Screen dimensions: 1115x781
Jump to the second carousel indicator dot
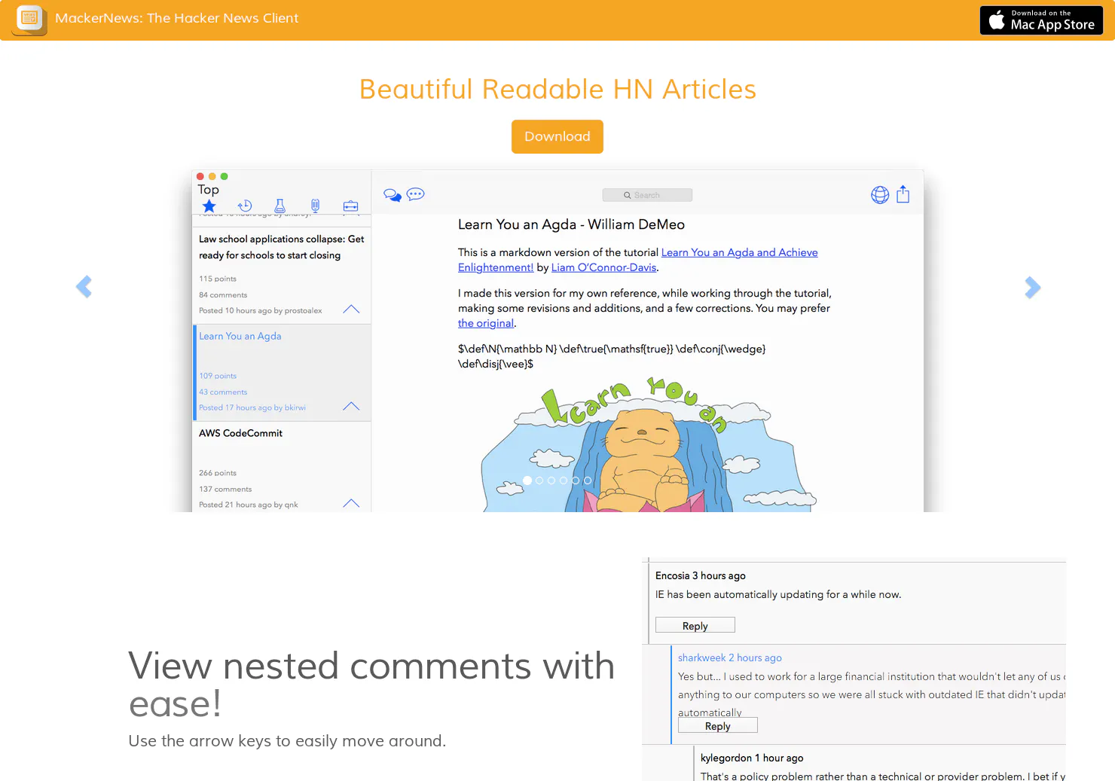point(539,480)
